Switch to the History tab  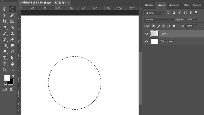tap(149, 5)
